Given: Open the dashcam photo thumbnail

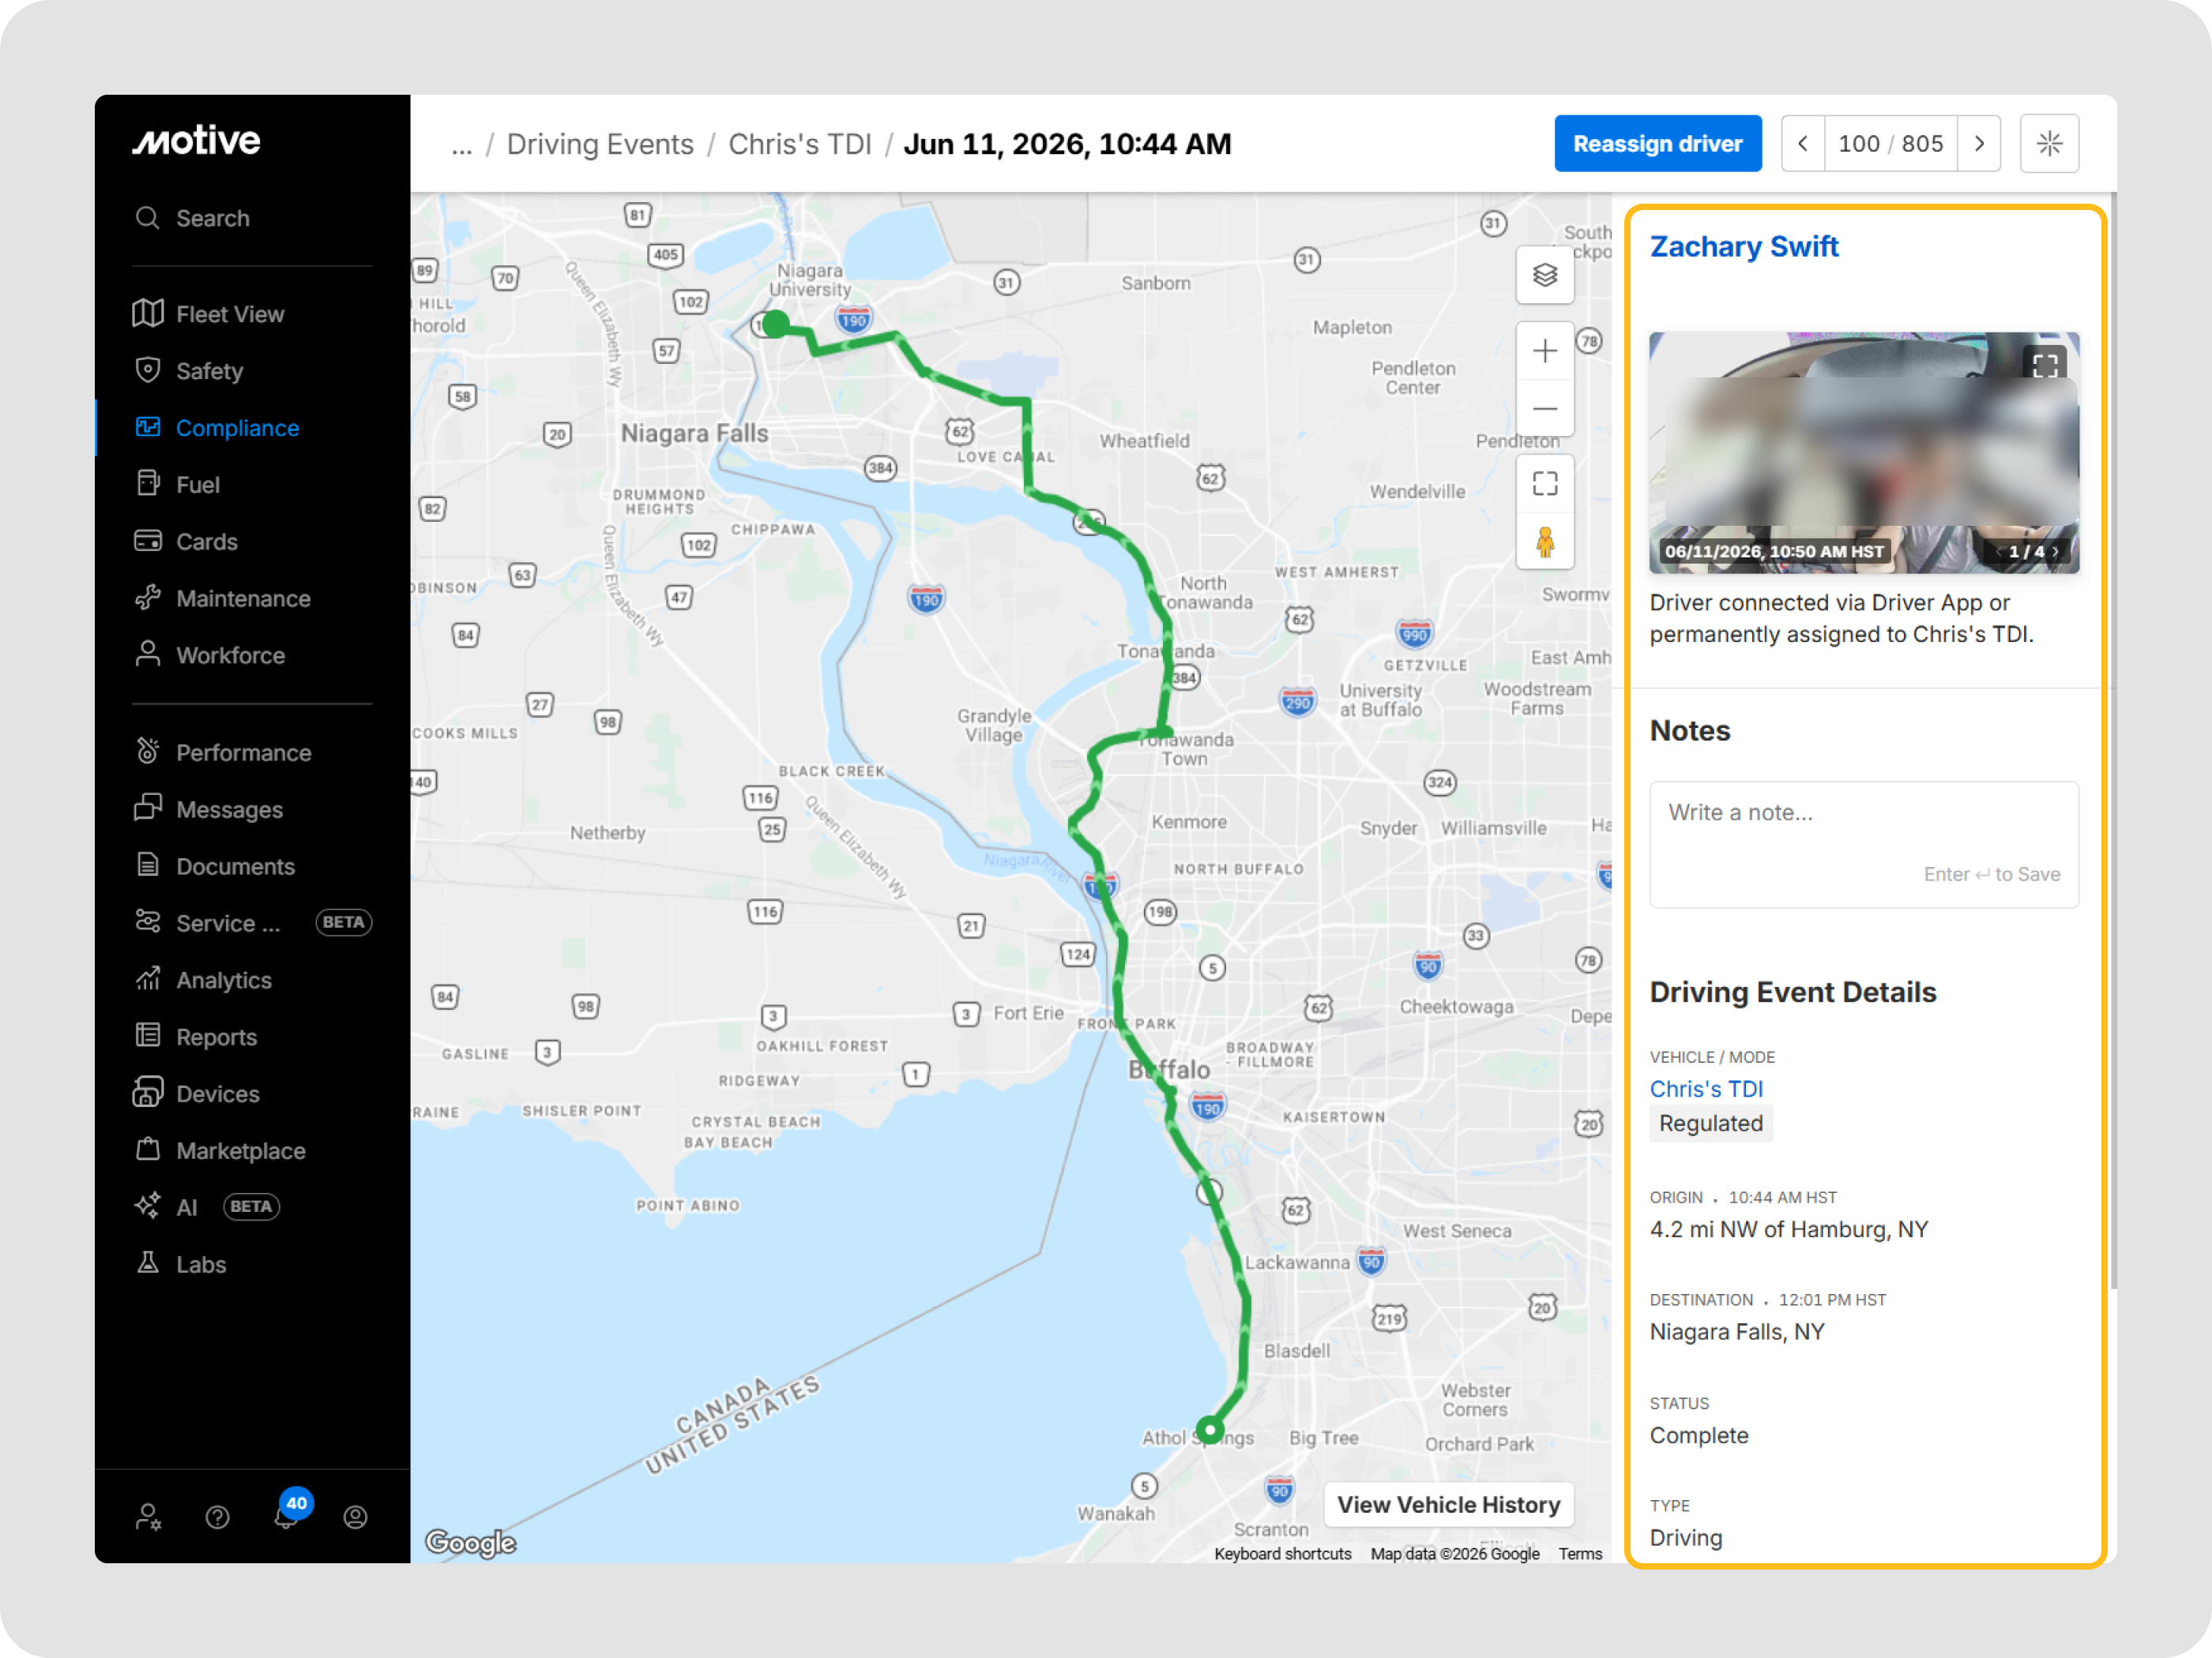Looking at the screenshot, I should [x=1863, y=452].
